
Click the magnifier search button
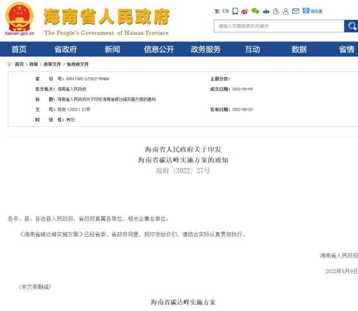point(351,26)
